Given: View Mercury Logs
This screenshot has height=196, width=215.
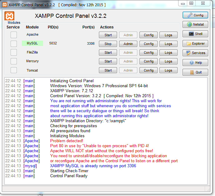Looking at the screenshot, I should point(169,61).
